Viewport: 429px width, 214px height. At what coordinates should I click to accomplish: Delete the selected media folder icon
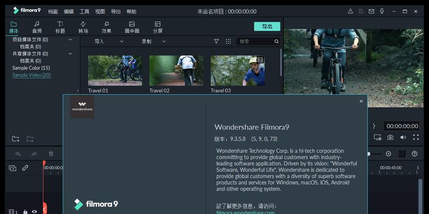click(30, 139)
